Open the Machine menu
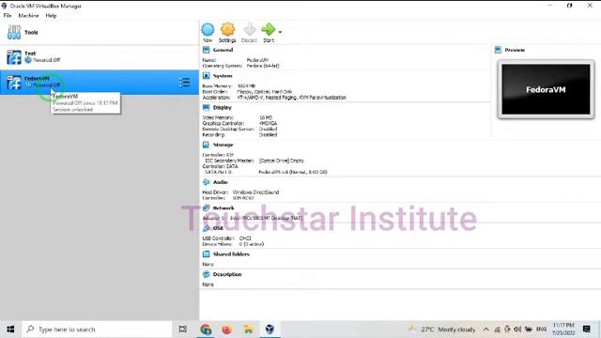Image resolution: width=601 pixels, height=338 pixels. point(28,16)
